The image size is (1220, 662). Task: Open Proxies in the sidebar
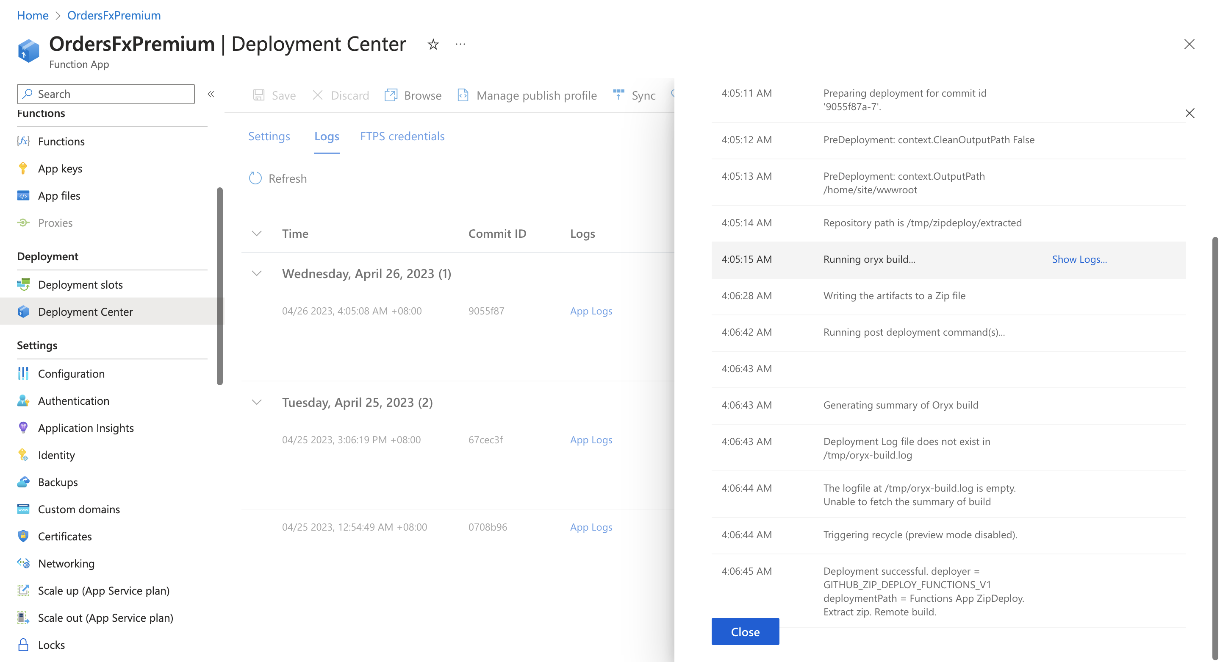click(55, 223)
